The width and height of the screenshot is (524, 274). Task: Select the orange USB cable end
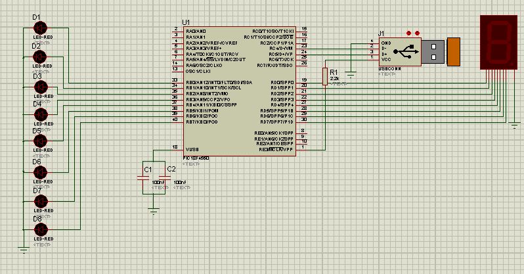[454, 52]
